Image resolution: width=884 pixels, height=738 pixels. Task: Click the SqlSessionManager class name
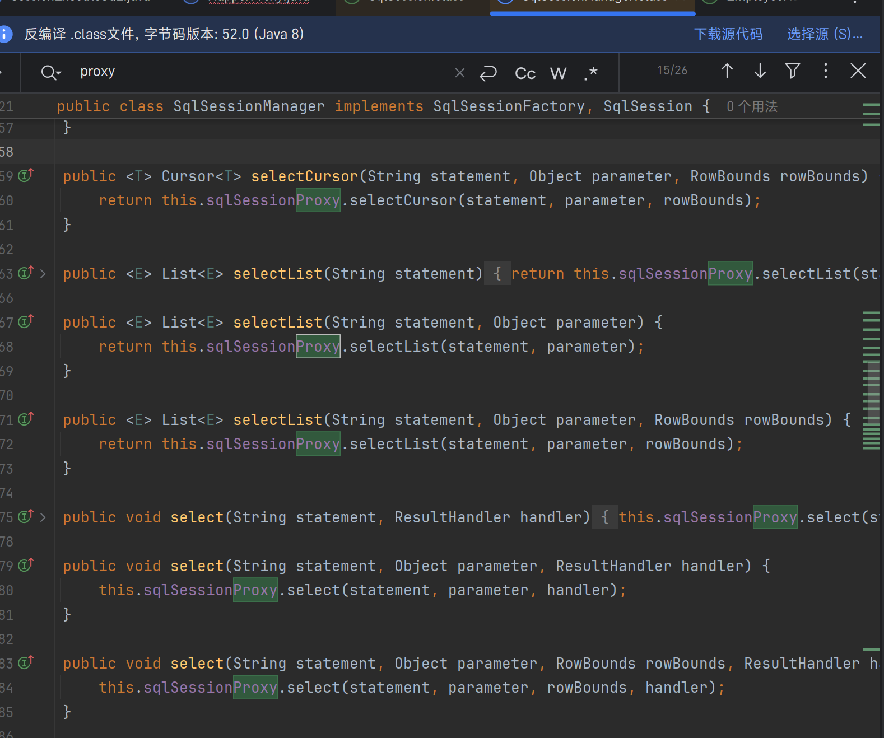[249, 106]
